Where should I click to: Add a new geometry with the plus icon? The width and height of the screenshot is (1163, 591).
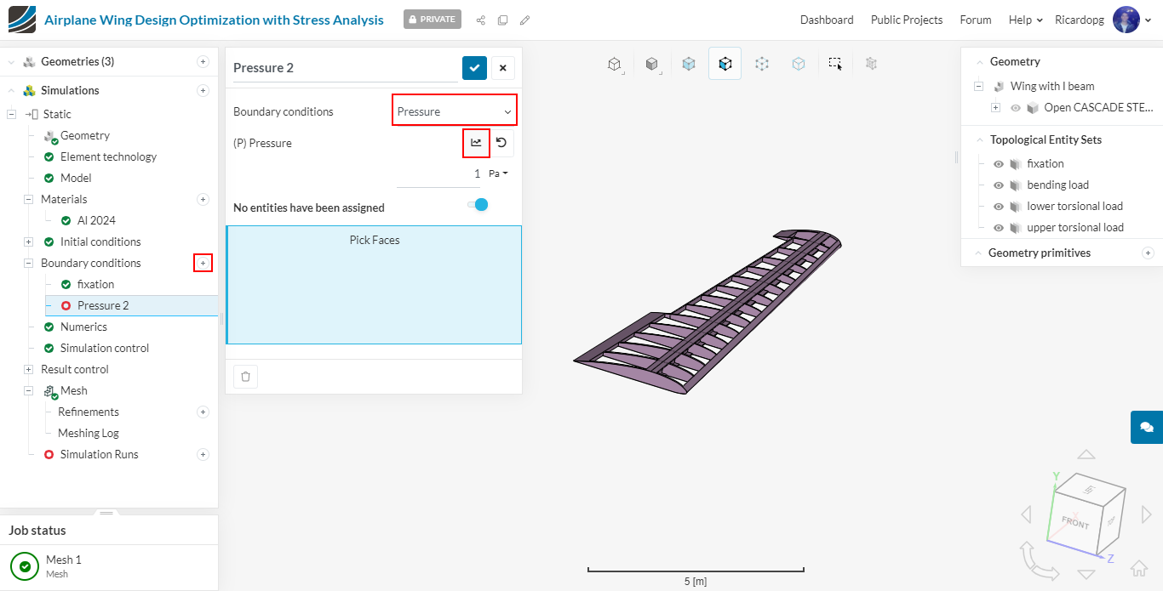[203, 61]
